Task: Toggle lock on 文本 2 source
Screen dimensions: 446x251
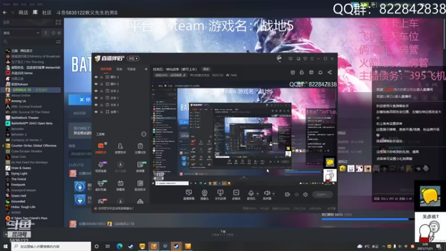Action: [x=101, y=91]
